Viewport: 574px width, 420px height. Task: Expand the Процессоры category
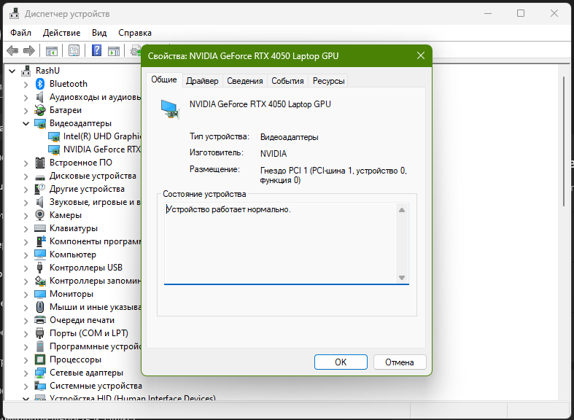tap(26, 360)
